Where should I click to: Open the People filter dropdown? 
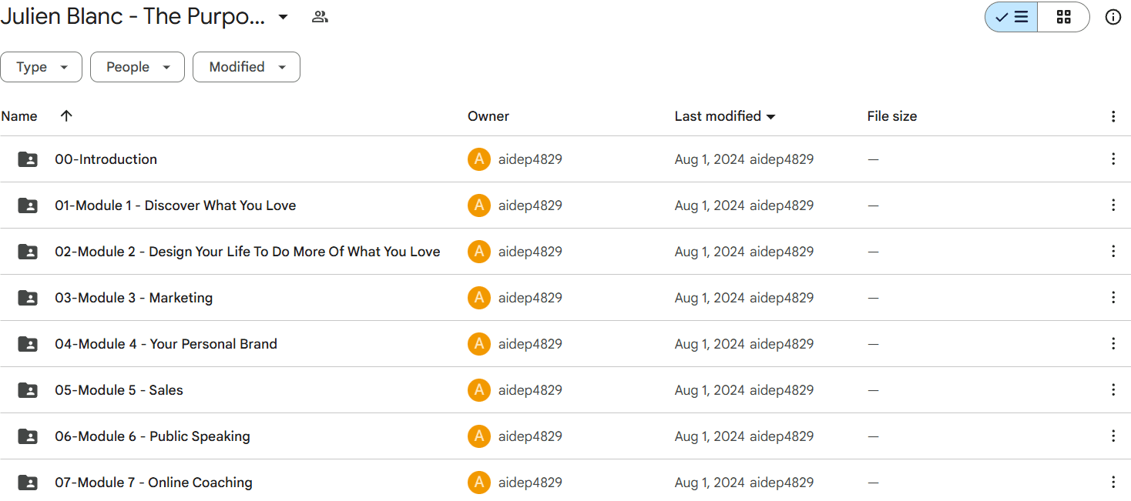137,67
